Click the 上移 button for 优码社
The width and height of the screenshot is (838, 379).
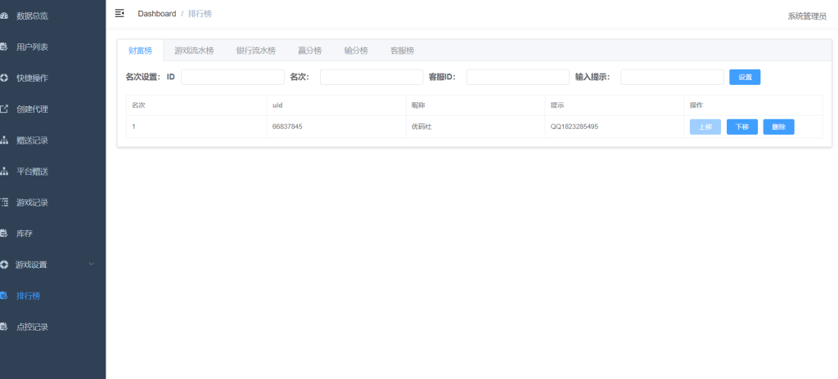(705, 127)
